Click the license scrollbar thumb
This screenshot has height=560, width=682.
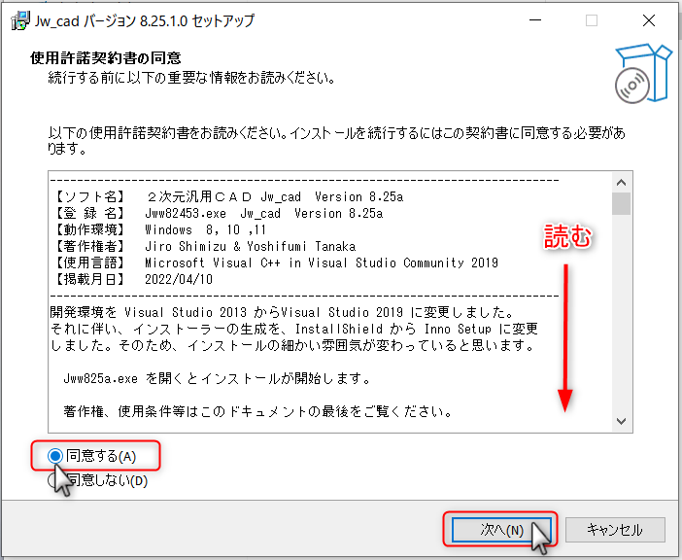[x=621, y=203]
